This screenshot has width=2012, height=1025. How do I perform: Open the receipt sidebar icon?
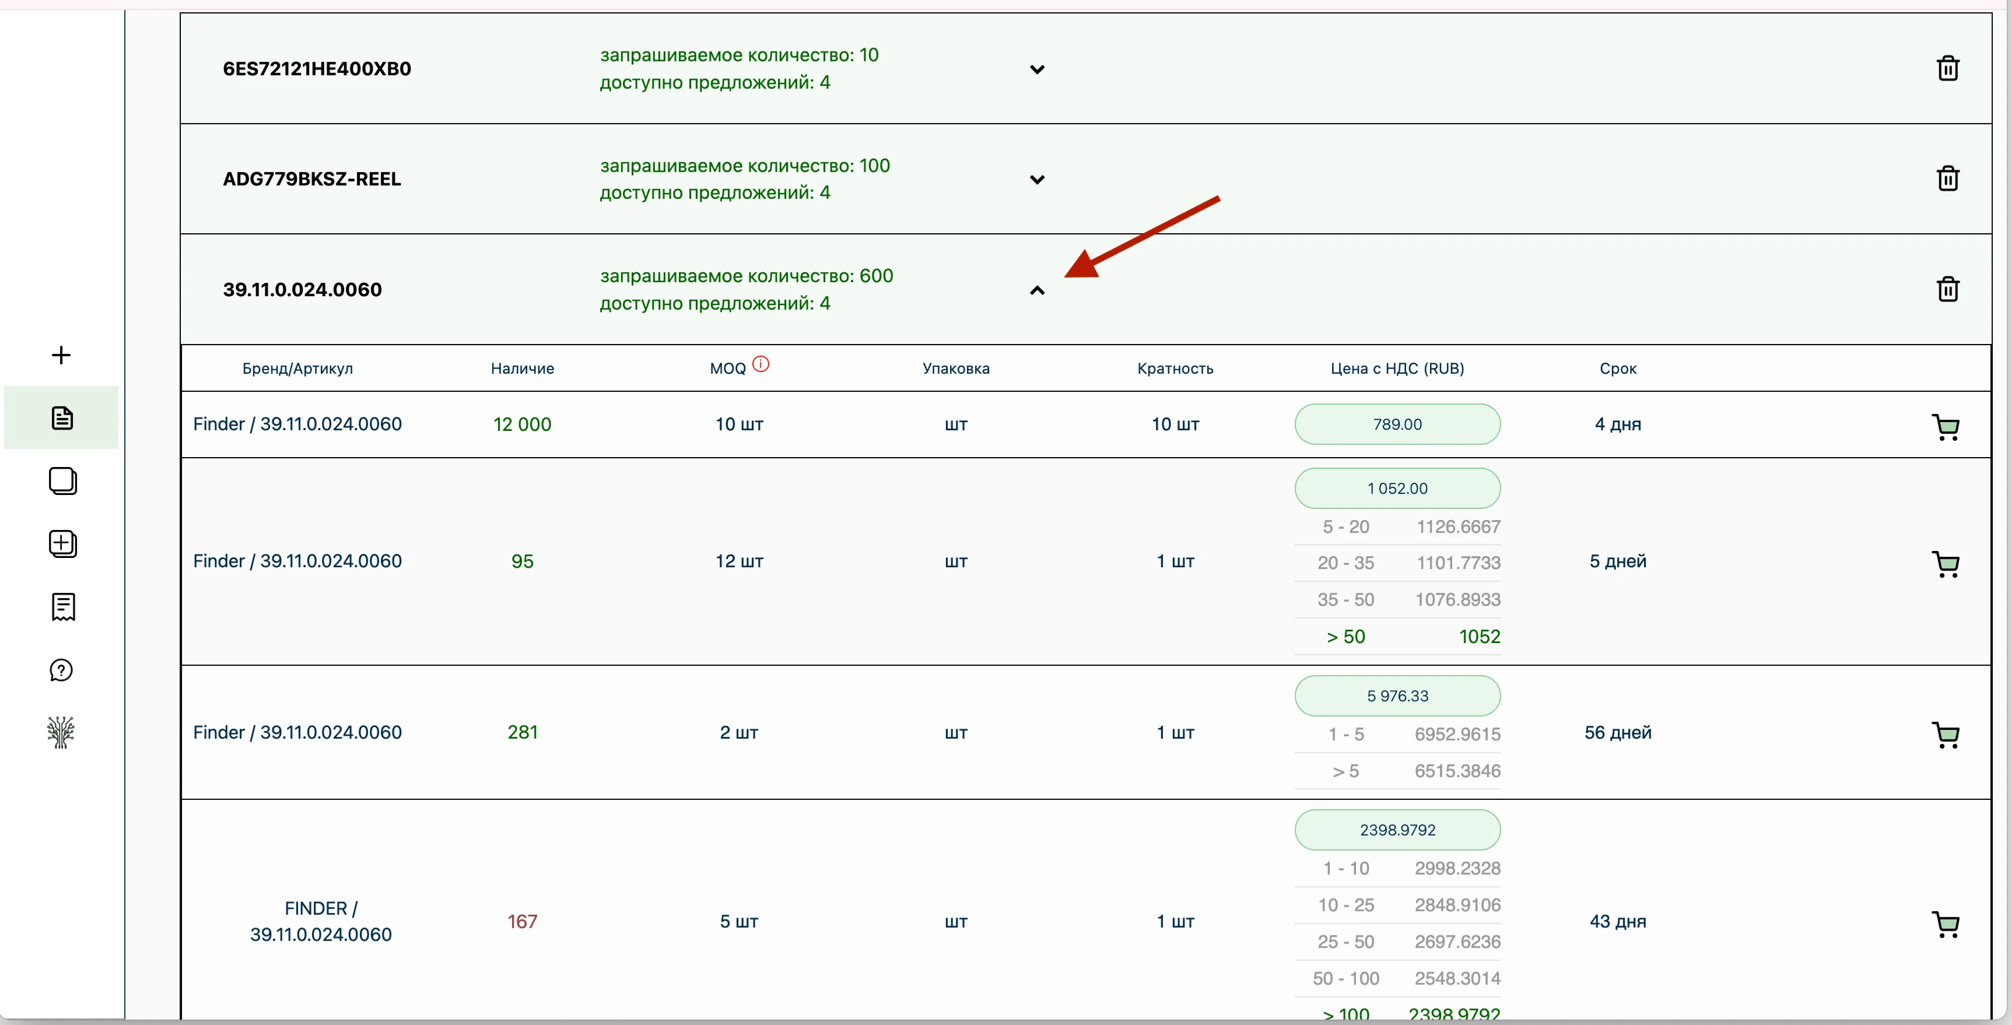(62, 606)
